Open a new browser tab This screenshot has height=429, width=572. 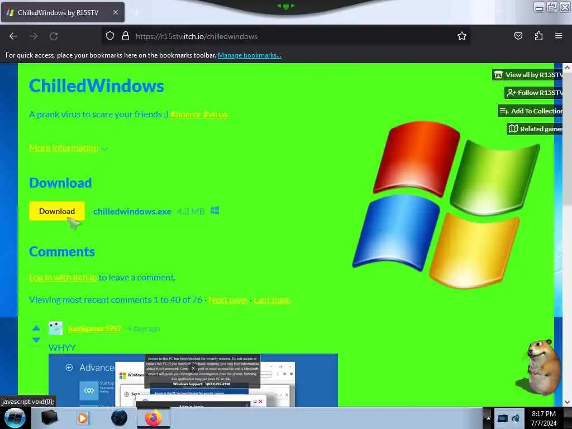click(136, 12)
